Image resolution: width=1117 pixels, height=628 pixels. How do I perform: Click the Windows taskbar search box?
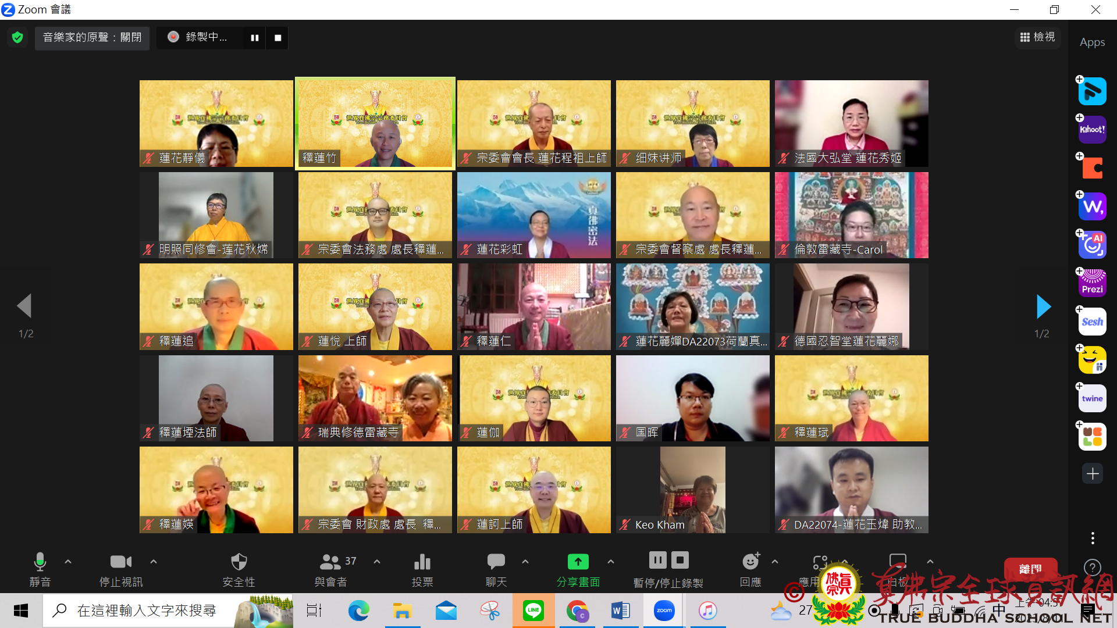click(145, 611)
